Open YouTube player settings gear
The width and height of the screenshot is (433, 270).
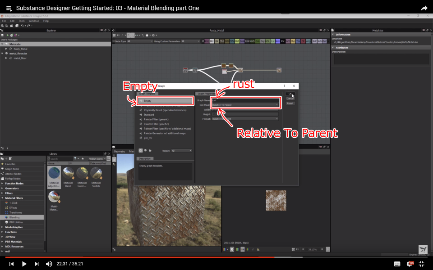410,264
